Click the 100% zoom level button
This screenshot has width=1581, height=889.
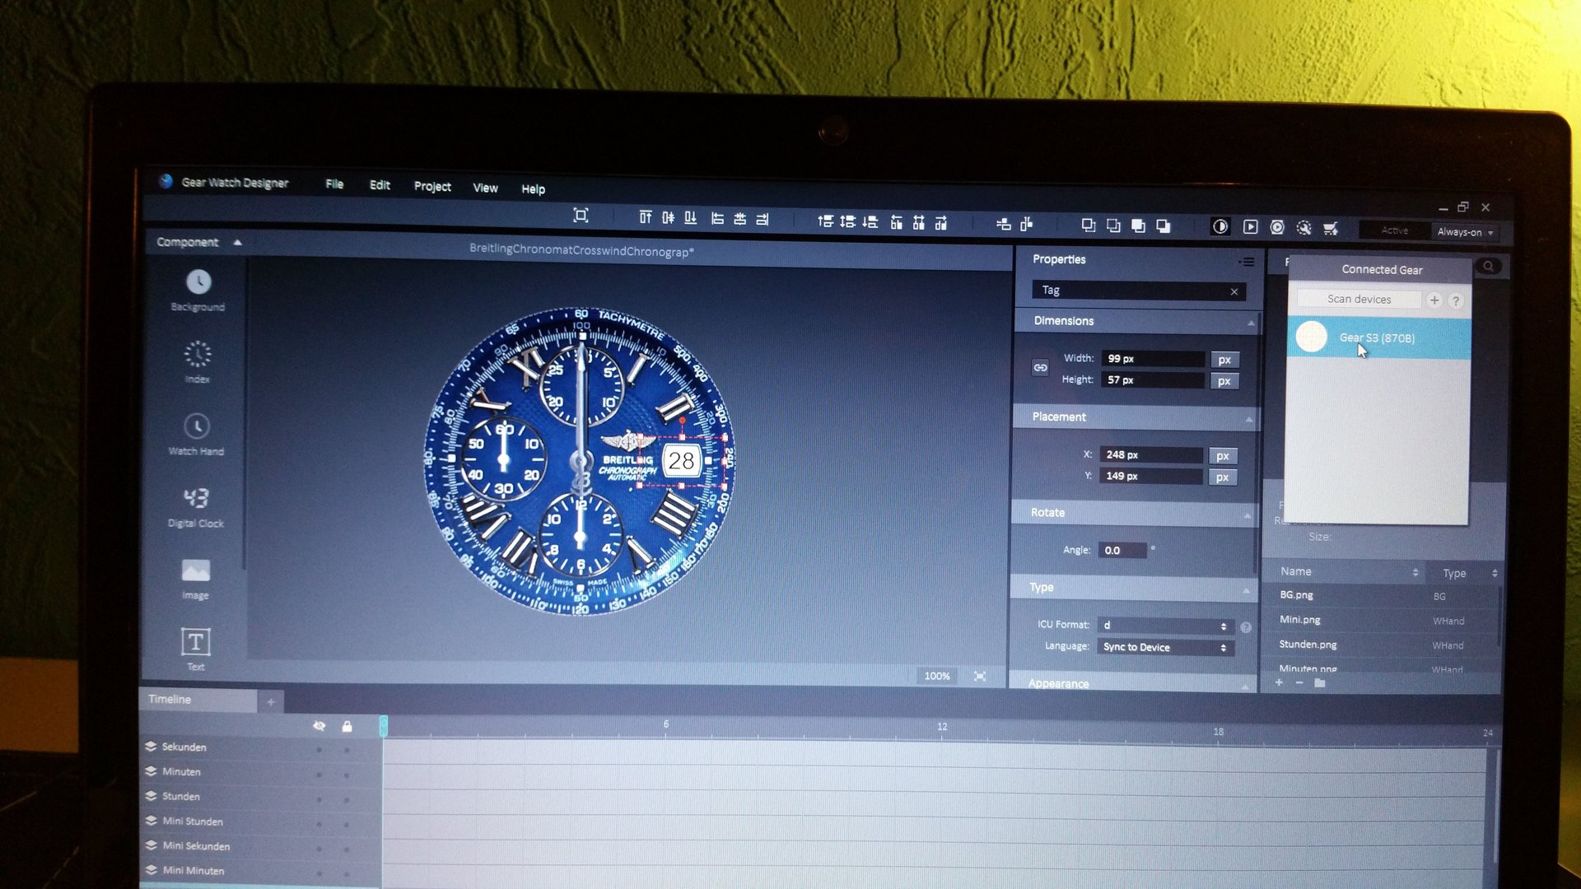937,676
